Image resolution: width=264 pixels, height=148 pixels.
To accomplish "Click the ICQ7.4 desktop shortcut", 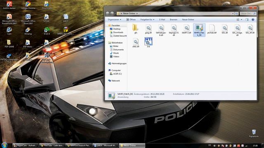I will tap(47, 31).
